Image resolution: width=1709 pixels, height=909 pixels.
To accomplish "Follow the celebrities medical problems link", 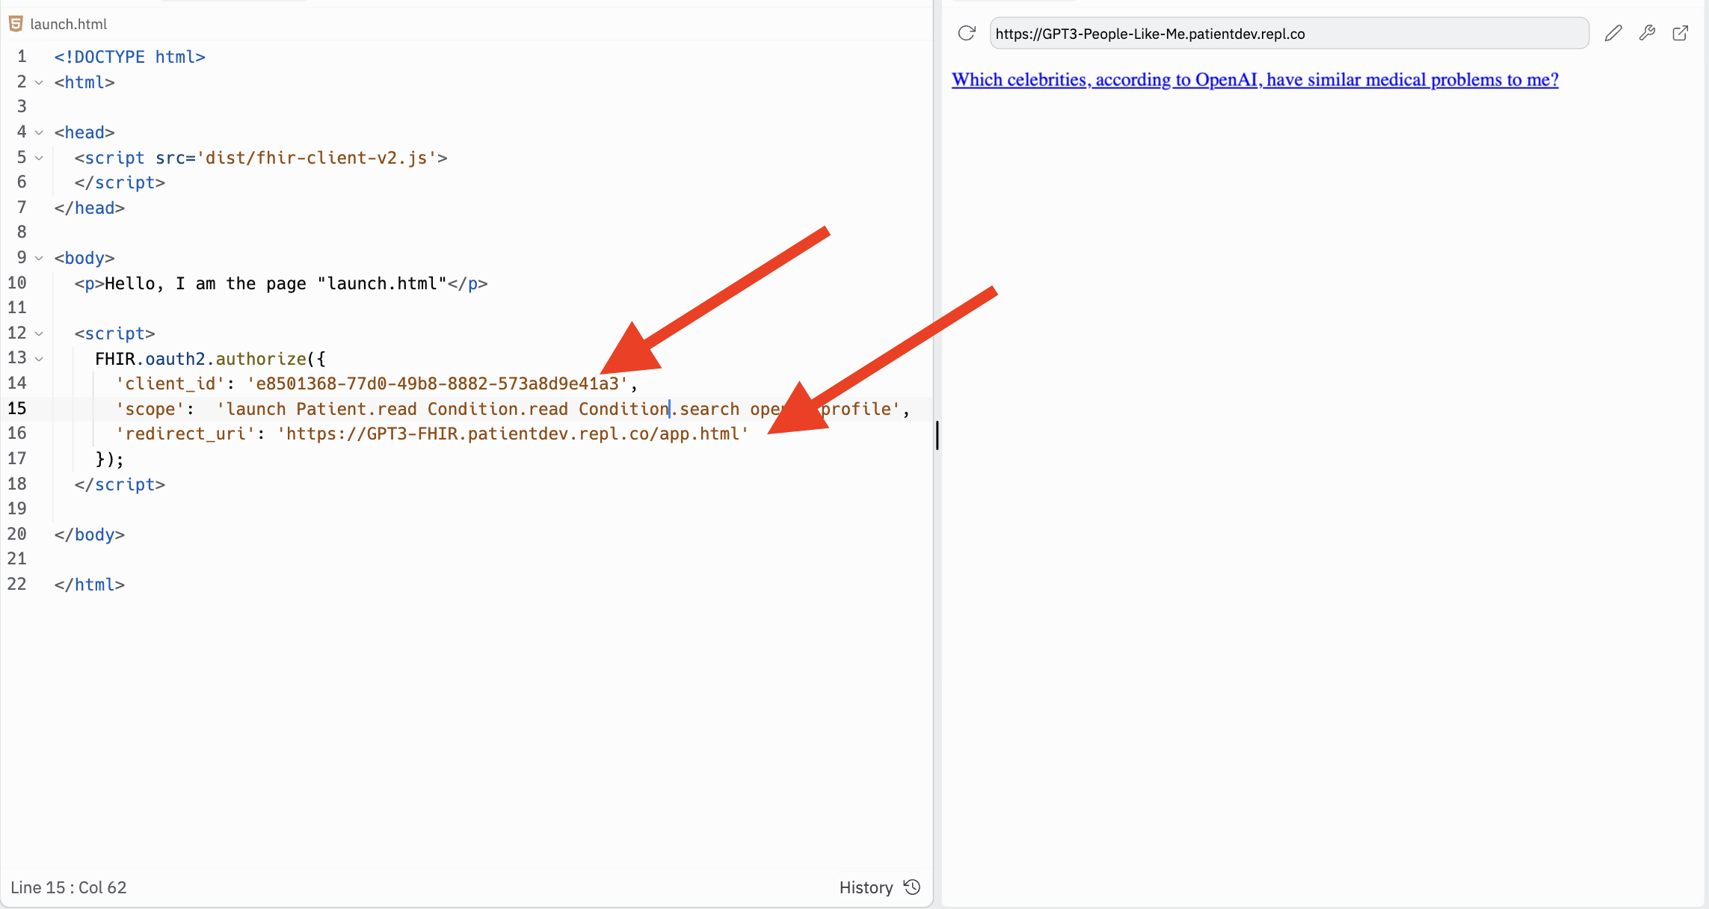I will (1255, 79).
